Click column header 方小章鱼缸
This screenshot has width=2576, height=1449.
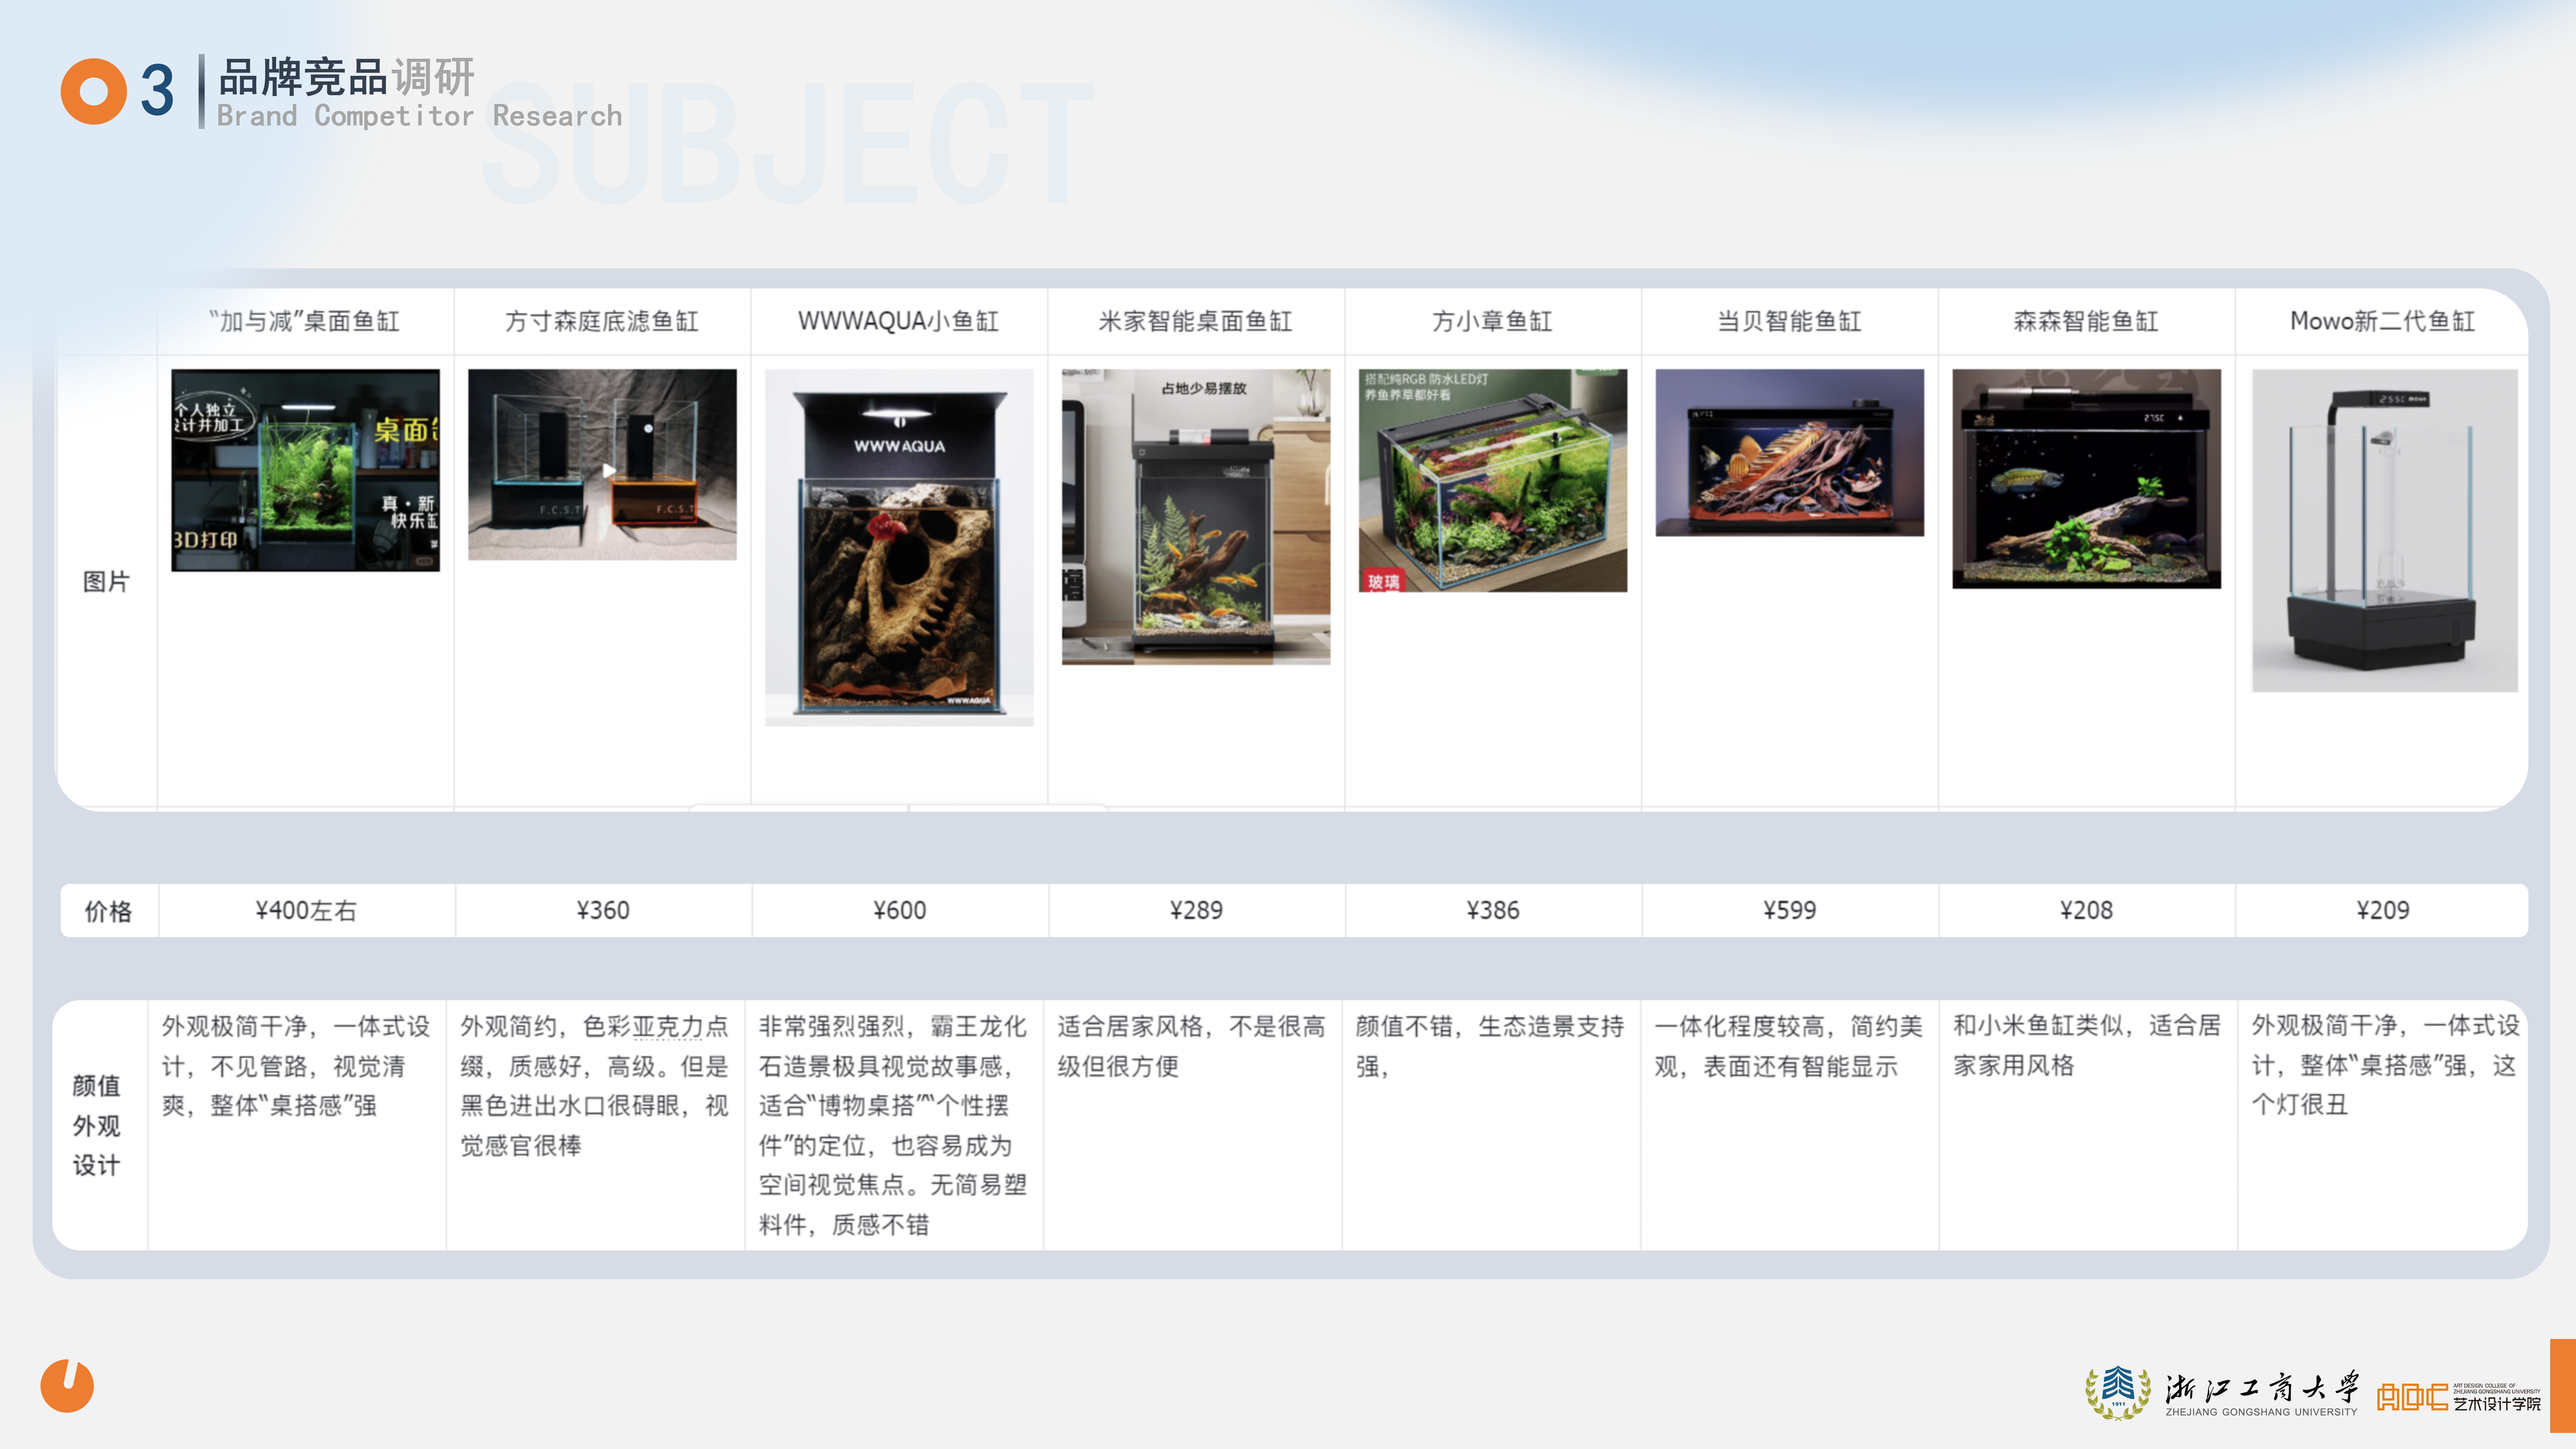coord(1492,321)
